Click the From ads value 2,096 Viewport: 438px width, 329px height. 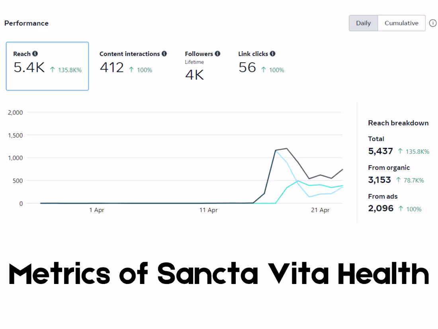coord(381,209)
